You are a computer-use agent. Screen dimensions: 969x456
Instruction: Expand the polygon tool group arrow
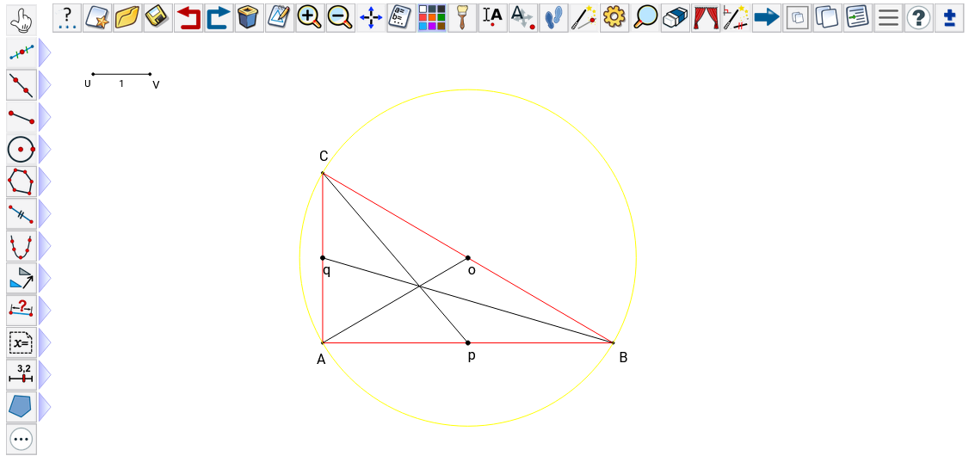44,181
